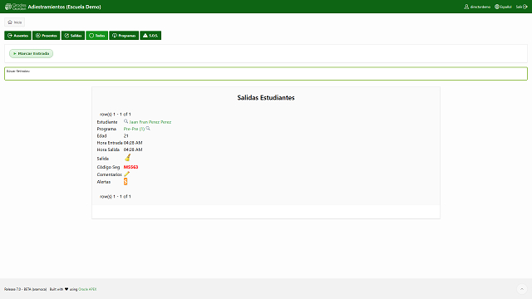Click the Hora Entrada value 04:28 AM
This screenshot has width=532, height=299.
click(x=133, y=143)
